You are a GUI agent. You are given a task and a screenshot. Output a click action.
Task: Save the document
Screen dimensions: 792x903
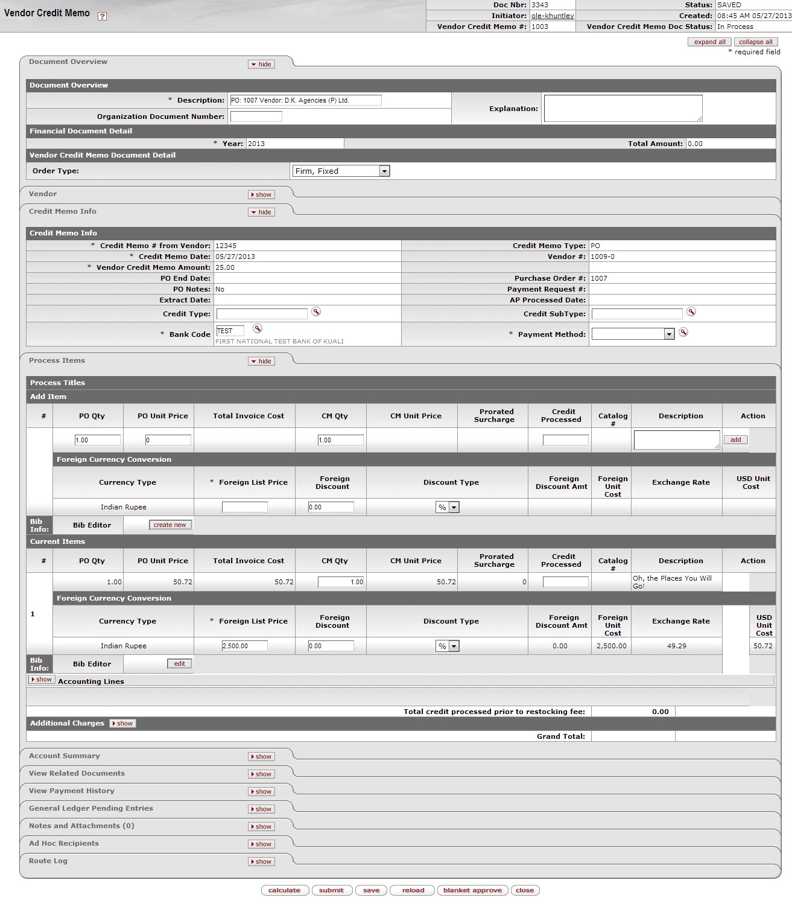pyautogui.click(x=372, y=890)
